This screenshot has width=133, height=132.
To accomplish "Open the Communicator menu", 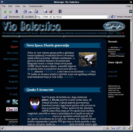I will tap(36, 6).
